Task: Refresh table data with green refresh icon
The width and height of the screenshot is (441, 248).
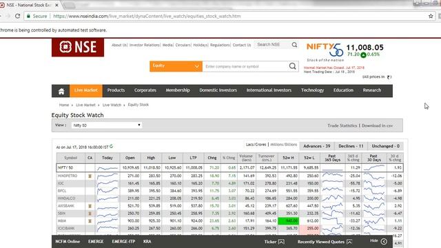Action: pos(112,146)
